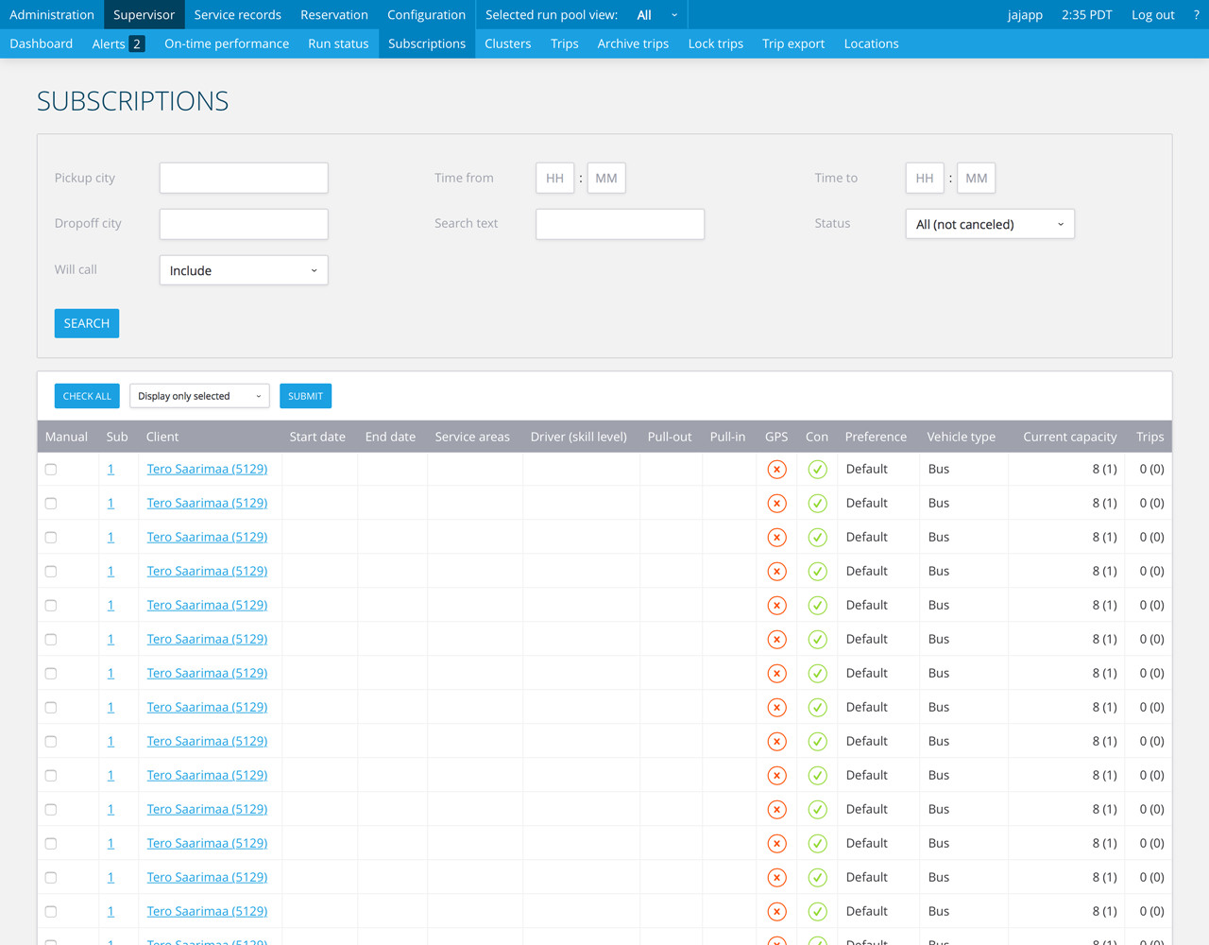Open the help question mark icon
Image resolution: width=1209 pixels, height=945 pixels.
(1196, 14)
